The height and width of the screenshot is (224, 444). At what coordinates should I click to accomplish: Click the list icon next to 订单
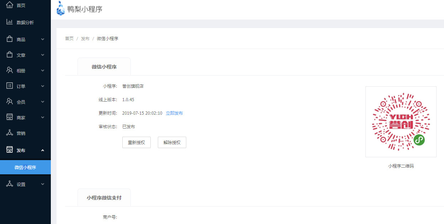(x=10, y=86)
